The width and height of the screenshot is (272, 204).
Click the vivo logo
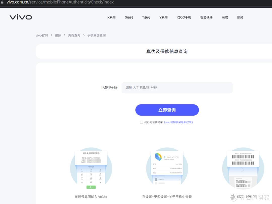tap(21, 17)
